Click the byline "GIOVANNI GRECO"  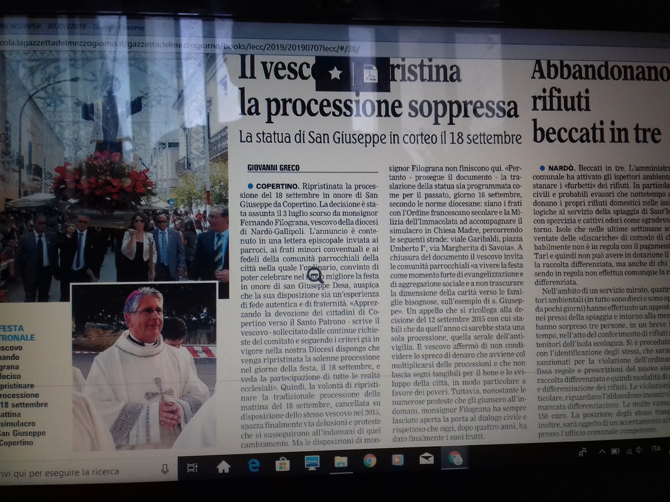tap(274, 168)
